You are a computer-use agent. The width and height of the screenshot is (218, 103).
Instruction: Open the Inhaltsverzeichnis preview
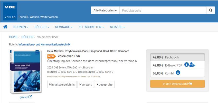coord(62,85)
